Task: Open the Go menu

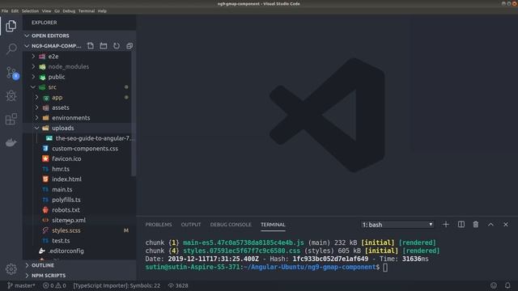Action: (57, 11)
